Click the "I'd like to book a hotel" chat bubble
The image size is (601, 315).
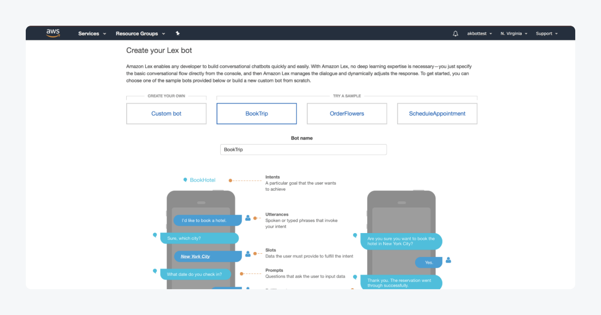click(x=207, y=220)
